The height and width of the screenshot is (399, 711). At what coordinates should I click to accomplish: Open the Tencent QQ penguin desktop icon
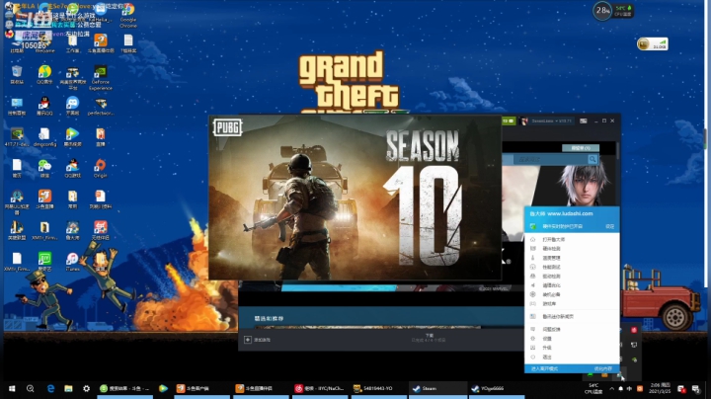[x=44, y=106]
